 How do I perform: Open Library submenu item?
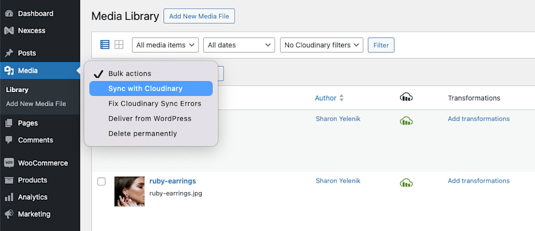17,90
